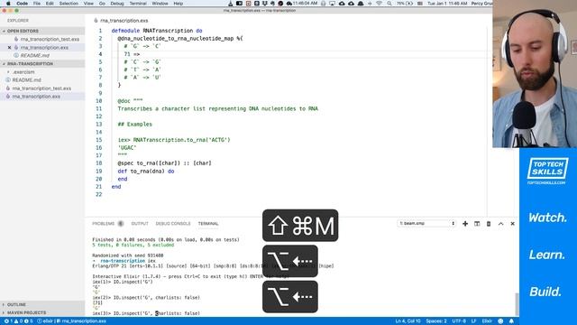This screenshot has height=325, width=577.
Task: Click 'Ln 4, Col 10' in status bar
Action: [408, 321]
